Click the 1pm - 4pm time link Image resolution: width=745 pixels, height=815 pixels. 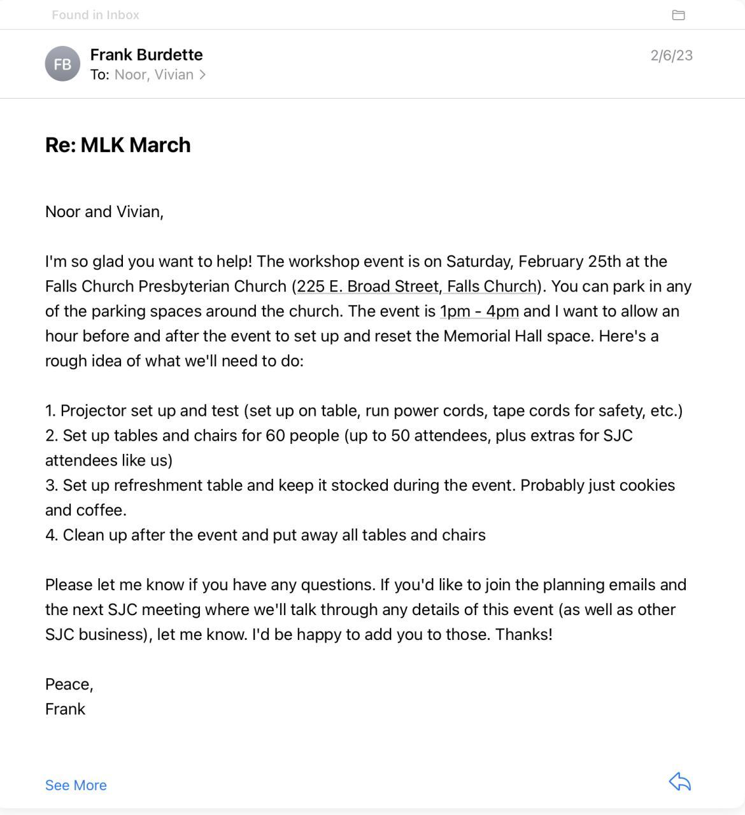tap(479, 311)
